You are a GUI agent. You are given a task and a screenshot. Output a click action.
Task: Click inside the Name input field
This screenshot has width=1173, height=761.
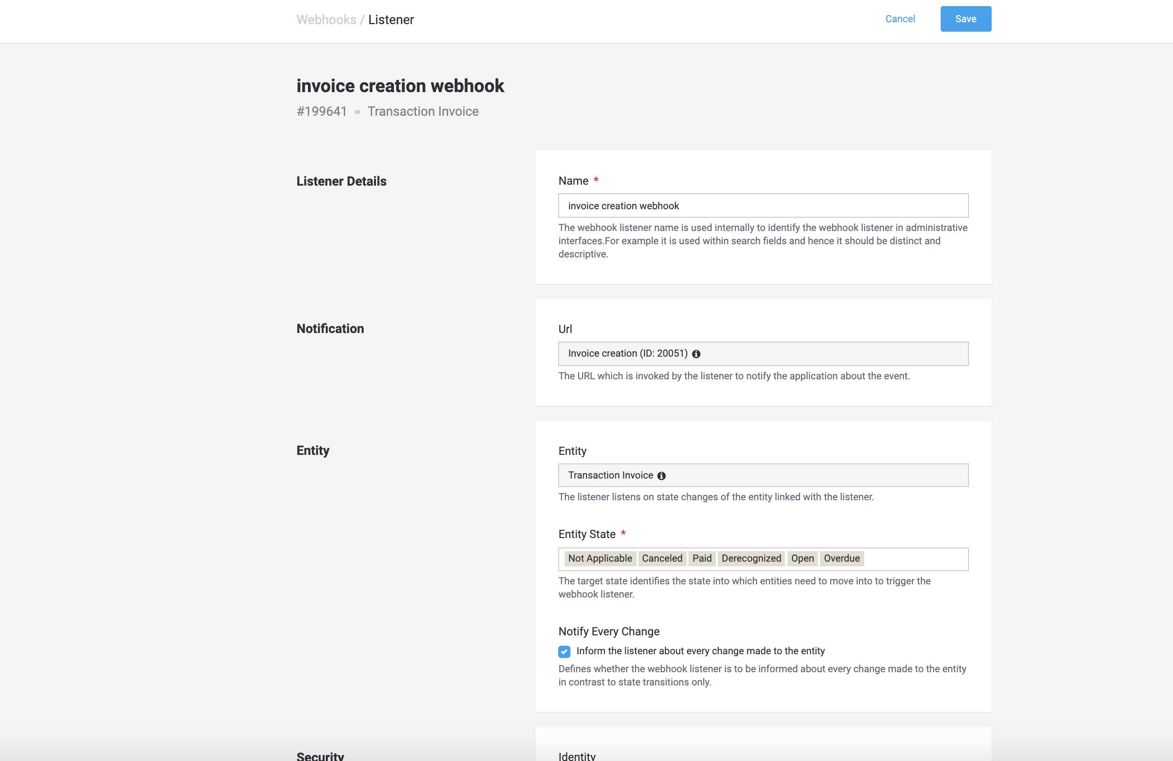click(763, 205)
